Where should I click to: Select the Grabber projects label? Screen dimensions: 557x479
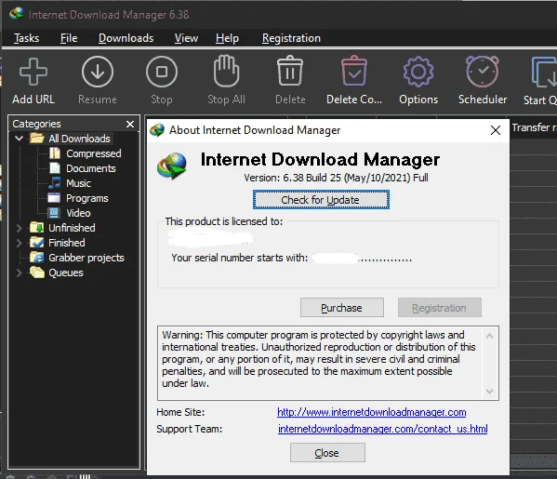pyautogui.click(x=86, y=258)
